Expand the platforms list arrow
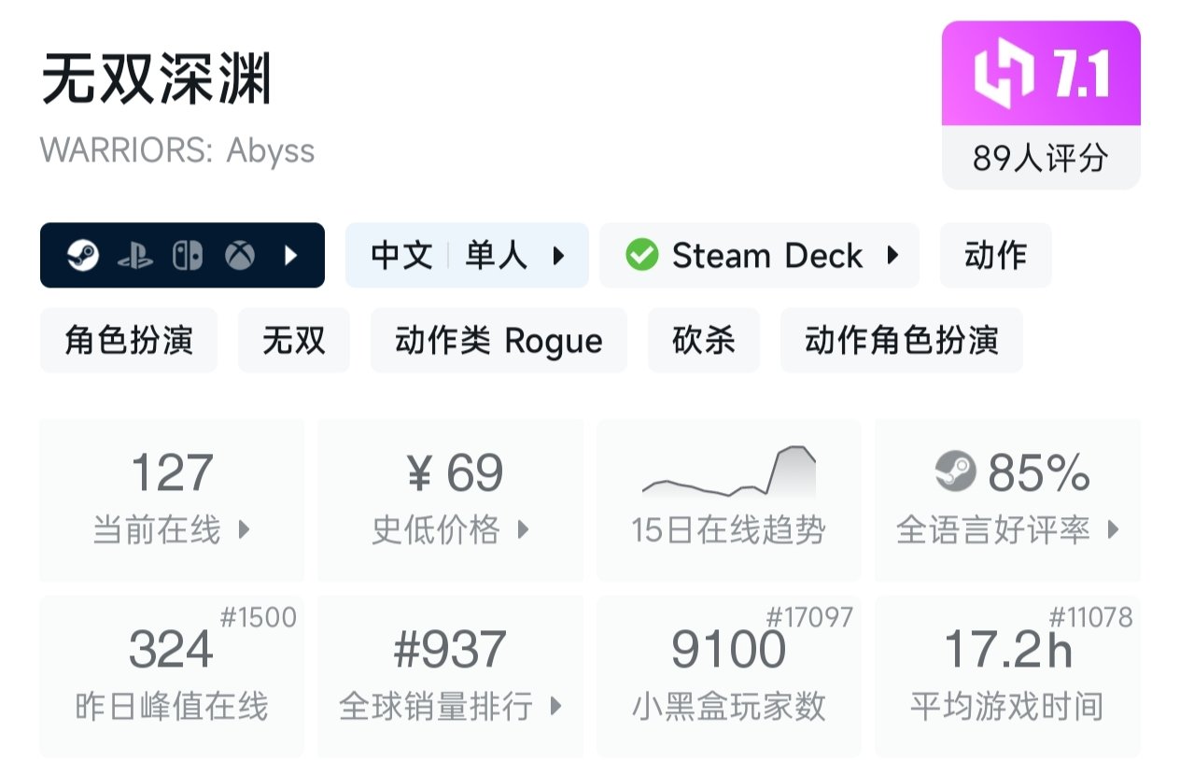1180x760 pixels. (x=292, y=255)
